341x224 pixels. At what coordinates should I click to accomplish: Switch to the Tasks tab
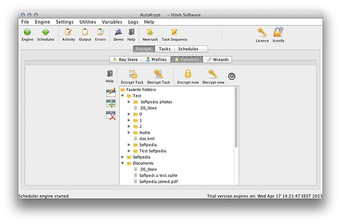165,49
